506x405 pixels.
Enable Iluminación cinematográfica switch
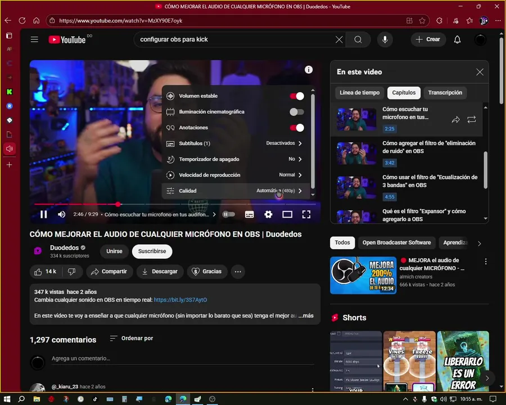pos(296,112)
